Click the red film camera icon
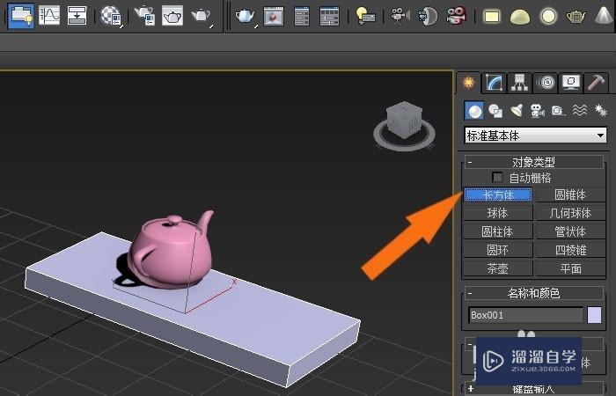This screenshot has width=616, height=396. tap(456, 16)
